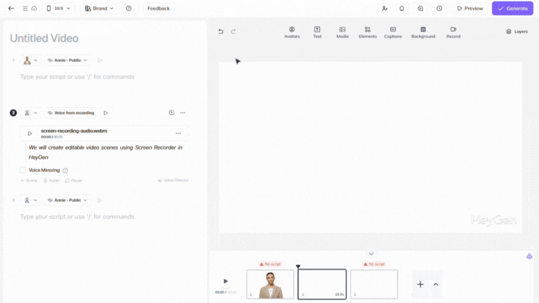The height and width of the screenshot is (303, 539).
Task: Open the hamburger menu icon
Action: [x=25, y=8]
